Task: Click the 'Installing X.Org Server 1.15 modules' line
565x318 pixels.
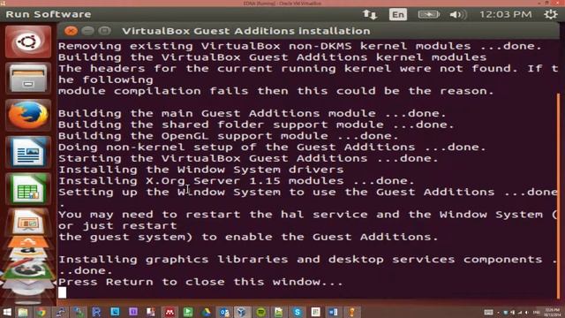Action: coord(237,180)
